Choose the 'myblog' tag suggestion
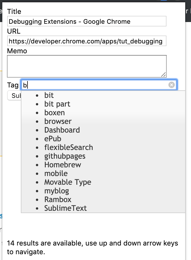Image resolution: width=191 pixels, height=260 pixels. pyautogui.click(x=56, y=191)
